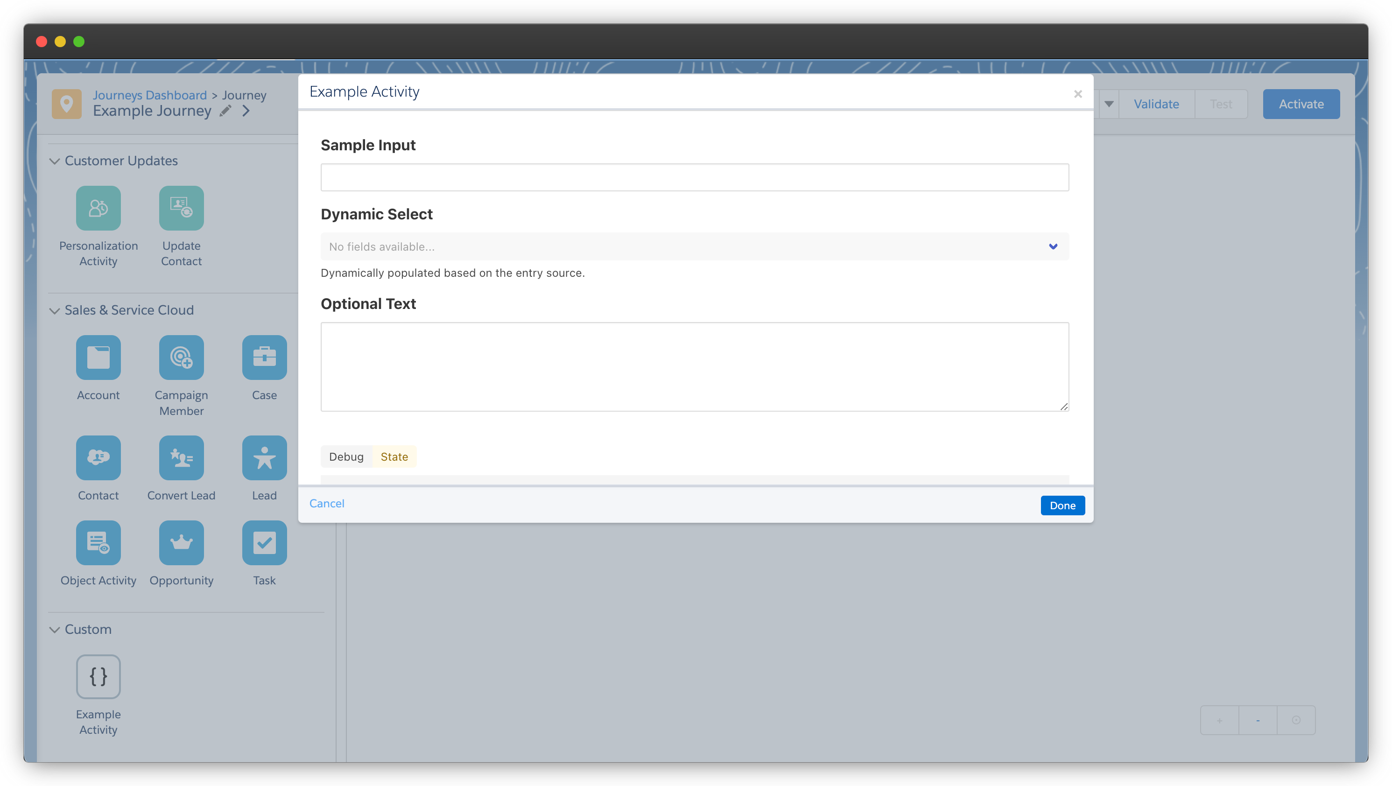Click the chevron next to Example Journey
The image size is (1392, 786).
tap(246, 111)
